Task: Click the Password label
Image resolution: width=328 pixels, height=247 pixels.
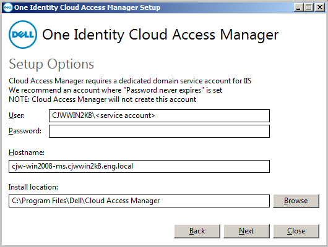Action: 25,131
